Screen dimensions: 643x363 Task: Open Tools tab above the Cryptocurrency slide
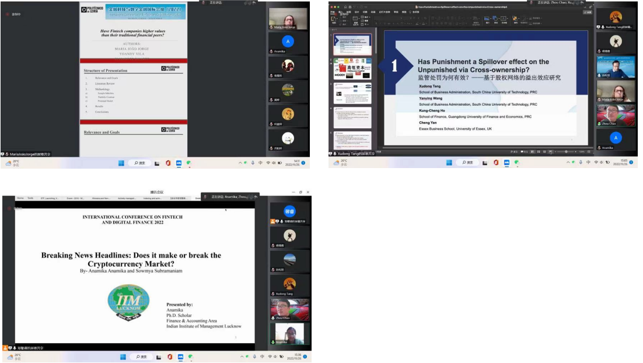[30, 198]
